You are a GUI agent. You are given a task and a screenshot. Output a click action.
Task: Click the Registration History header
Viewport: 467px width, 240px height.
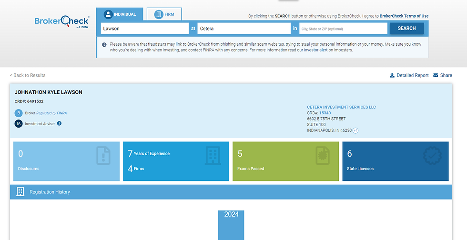click(x=231, y=192)
